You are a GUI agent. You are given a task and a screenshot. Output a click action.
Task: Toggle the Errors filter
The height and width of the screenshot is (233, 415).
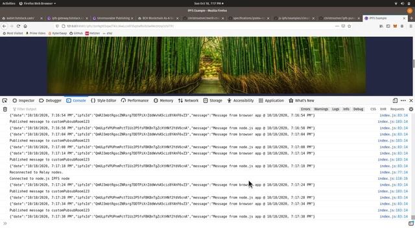[x=305, y=109]
